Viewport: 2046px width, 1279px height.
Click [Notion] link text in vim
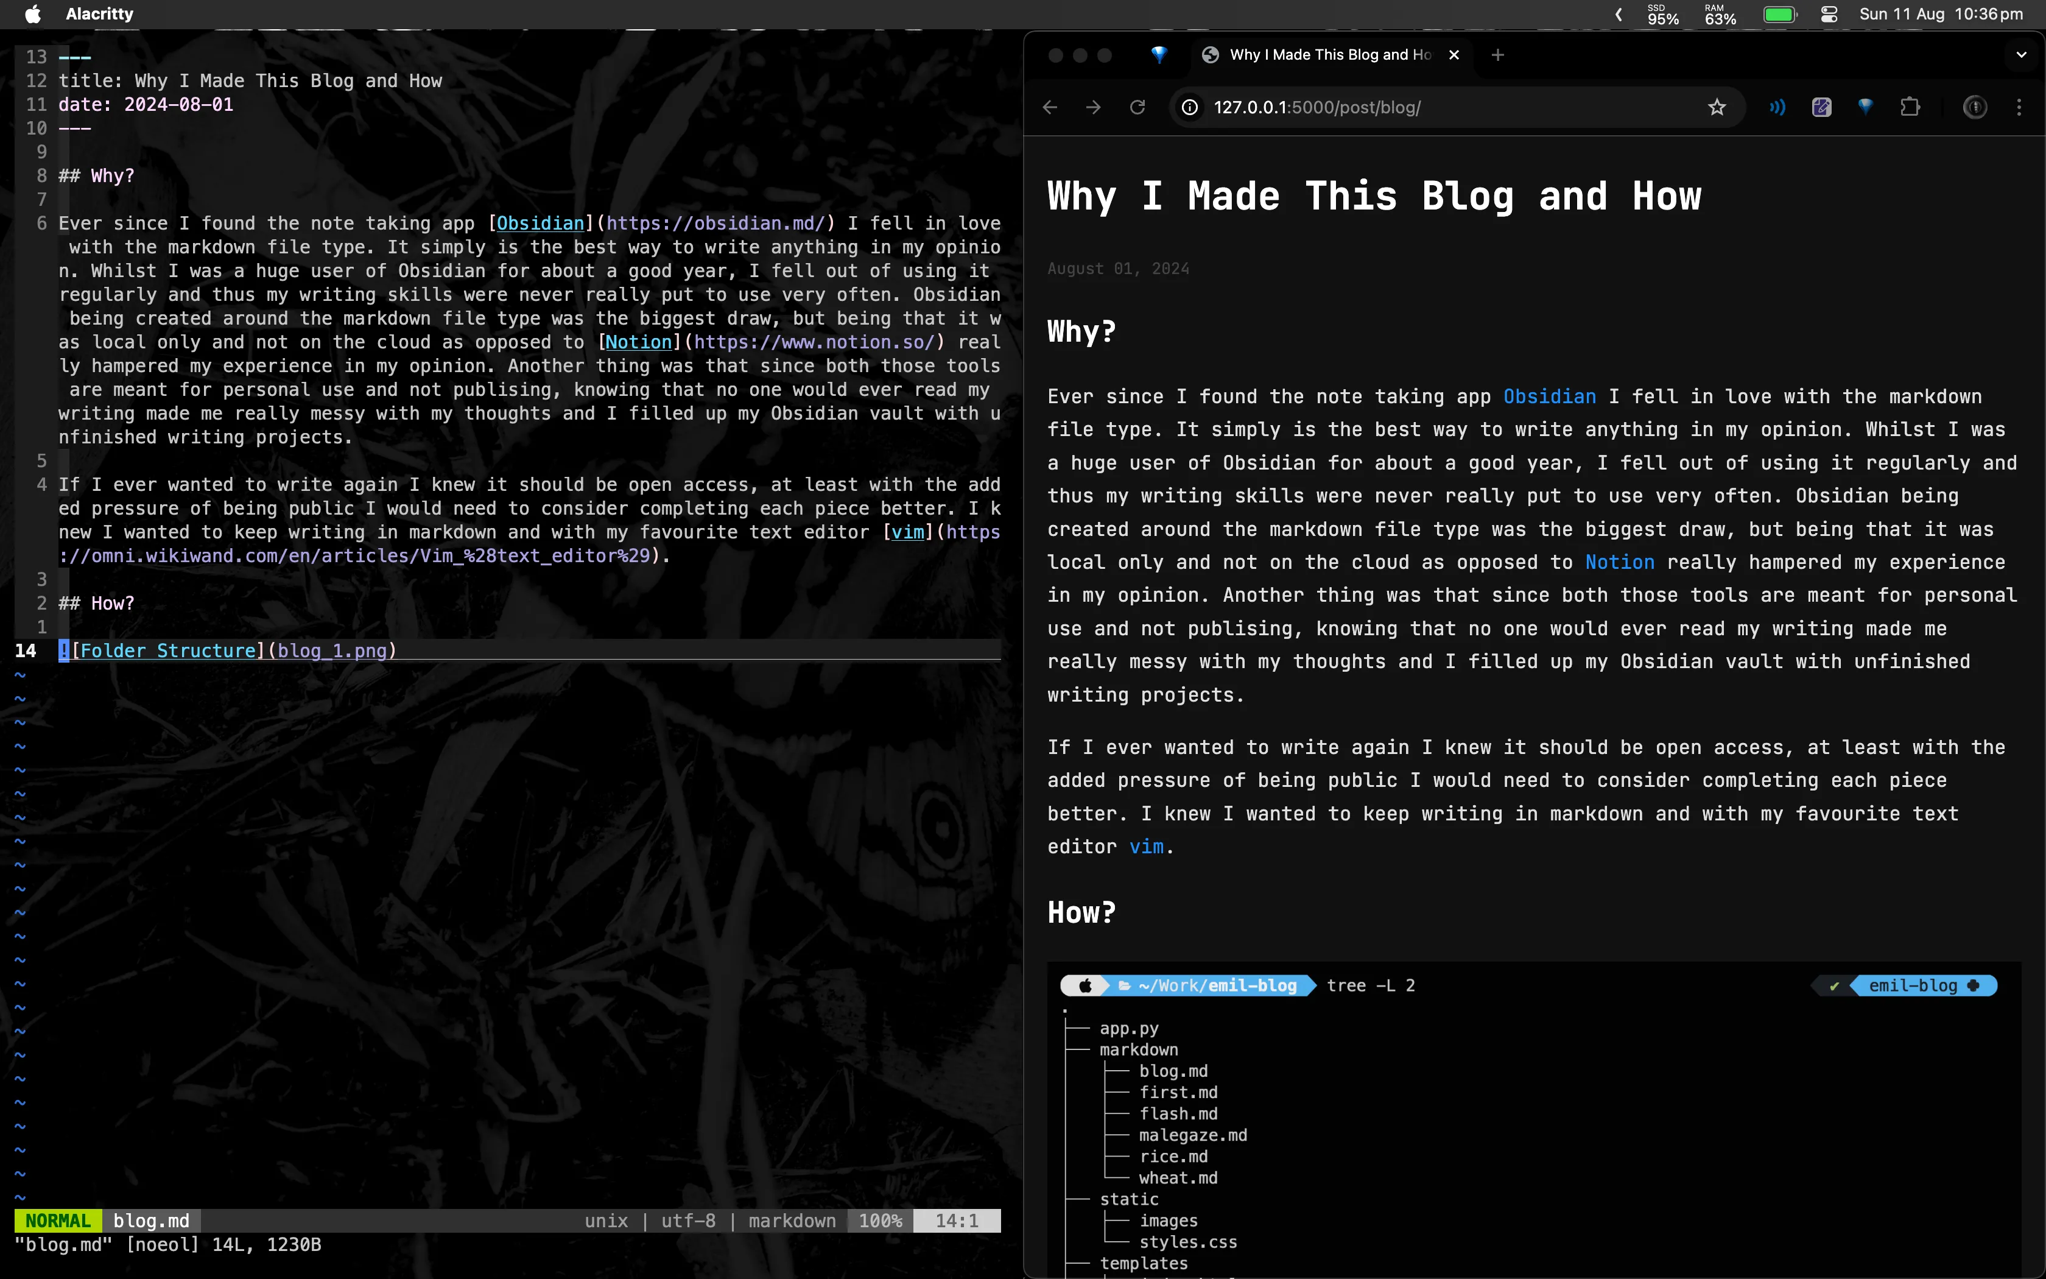639,342
